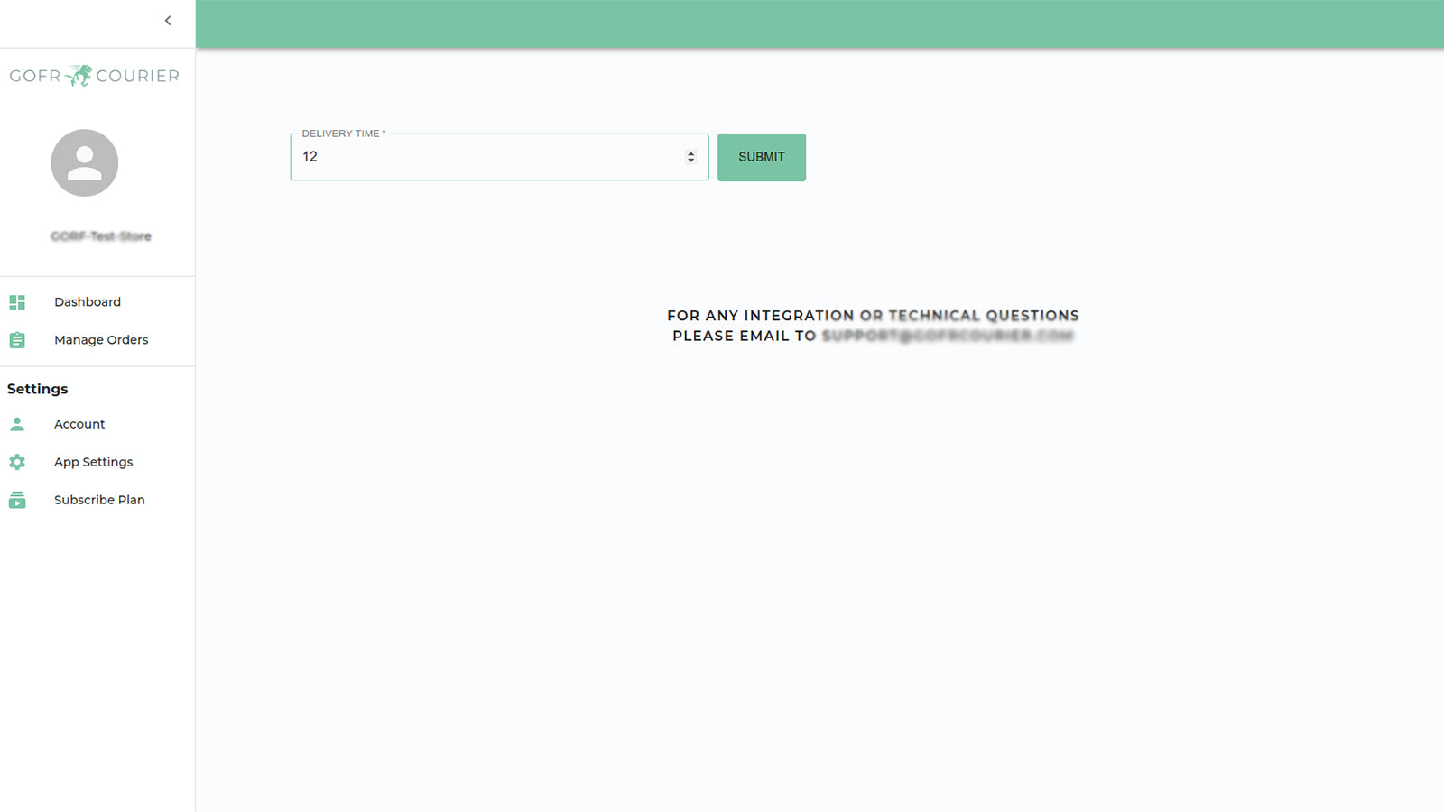Image resolution: width=1444 pixels, height=812 pixels.
Task: Click the App Settings gear icon
Action: (17, 462)
